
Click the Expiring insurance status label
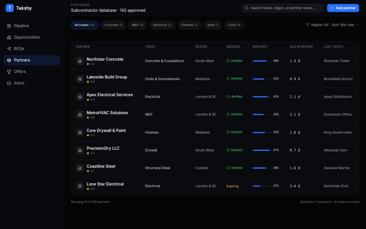pyautogui.click(x=232, y=186)
